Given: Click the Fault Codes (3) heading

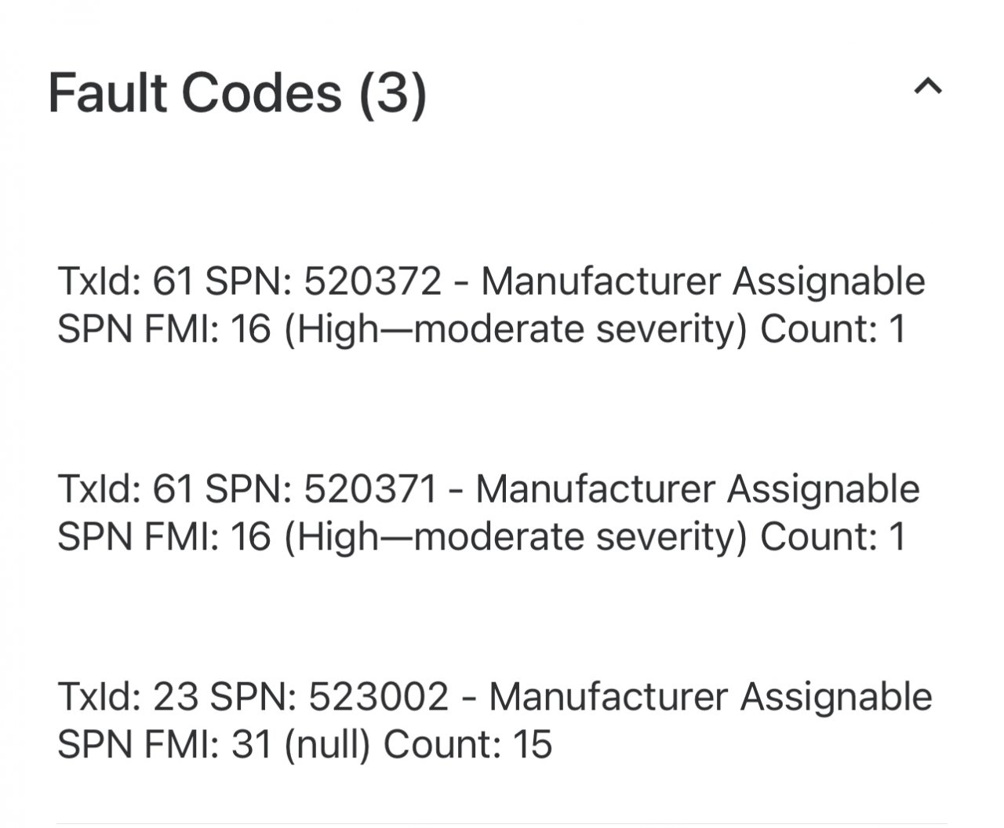Looking at the screenshot, I should pos(237,93).
